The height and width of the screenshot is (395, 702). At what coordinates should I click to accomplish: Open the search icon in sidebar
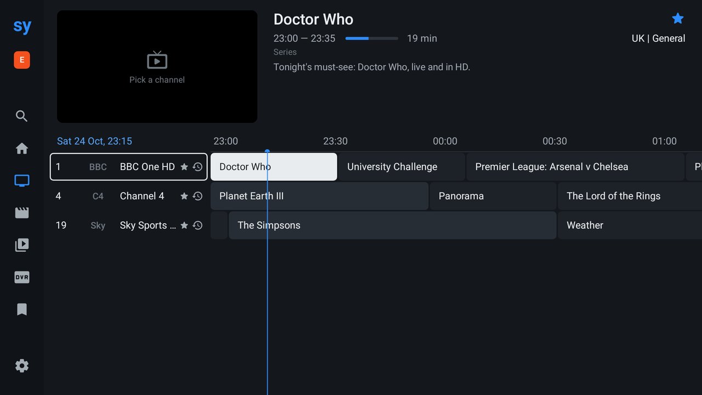pyautogui.click(x=22, y=116)
